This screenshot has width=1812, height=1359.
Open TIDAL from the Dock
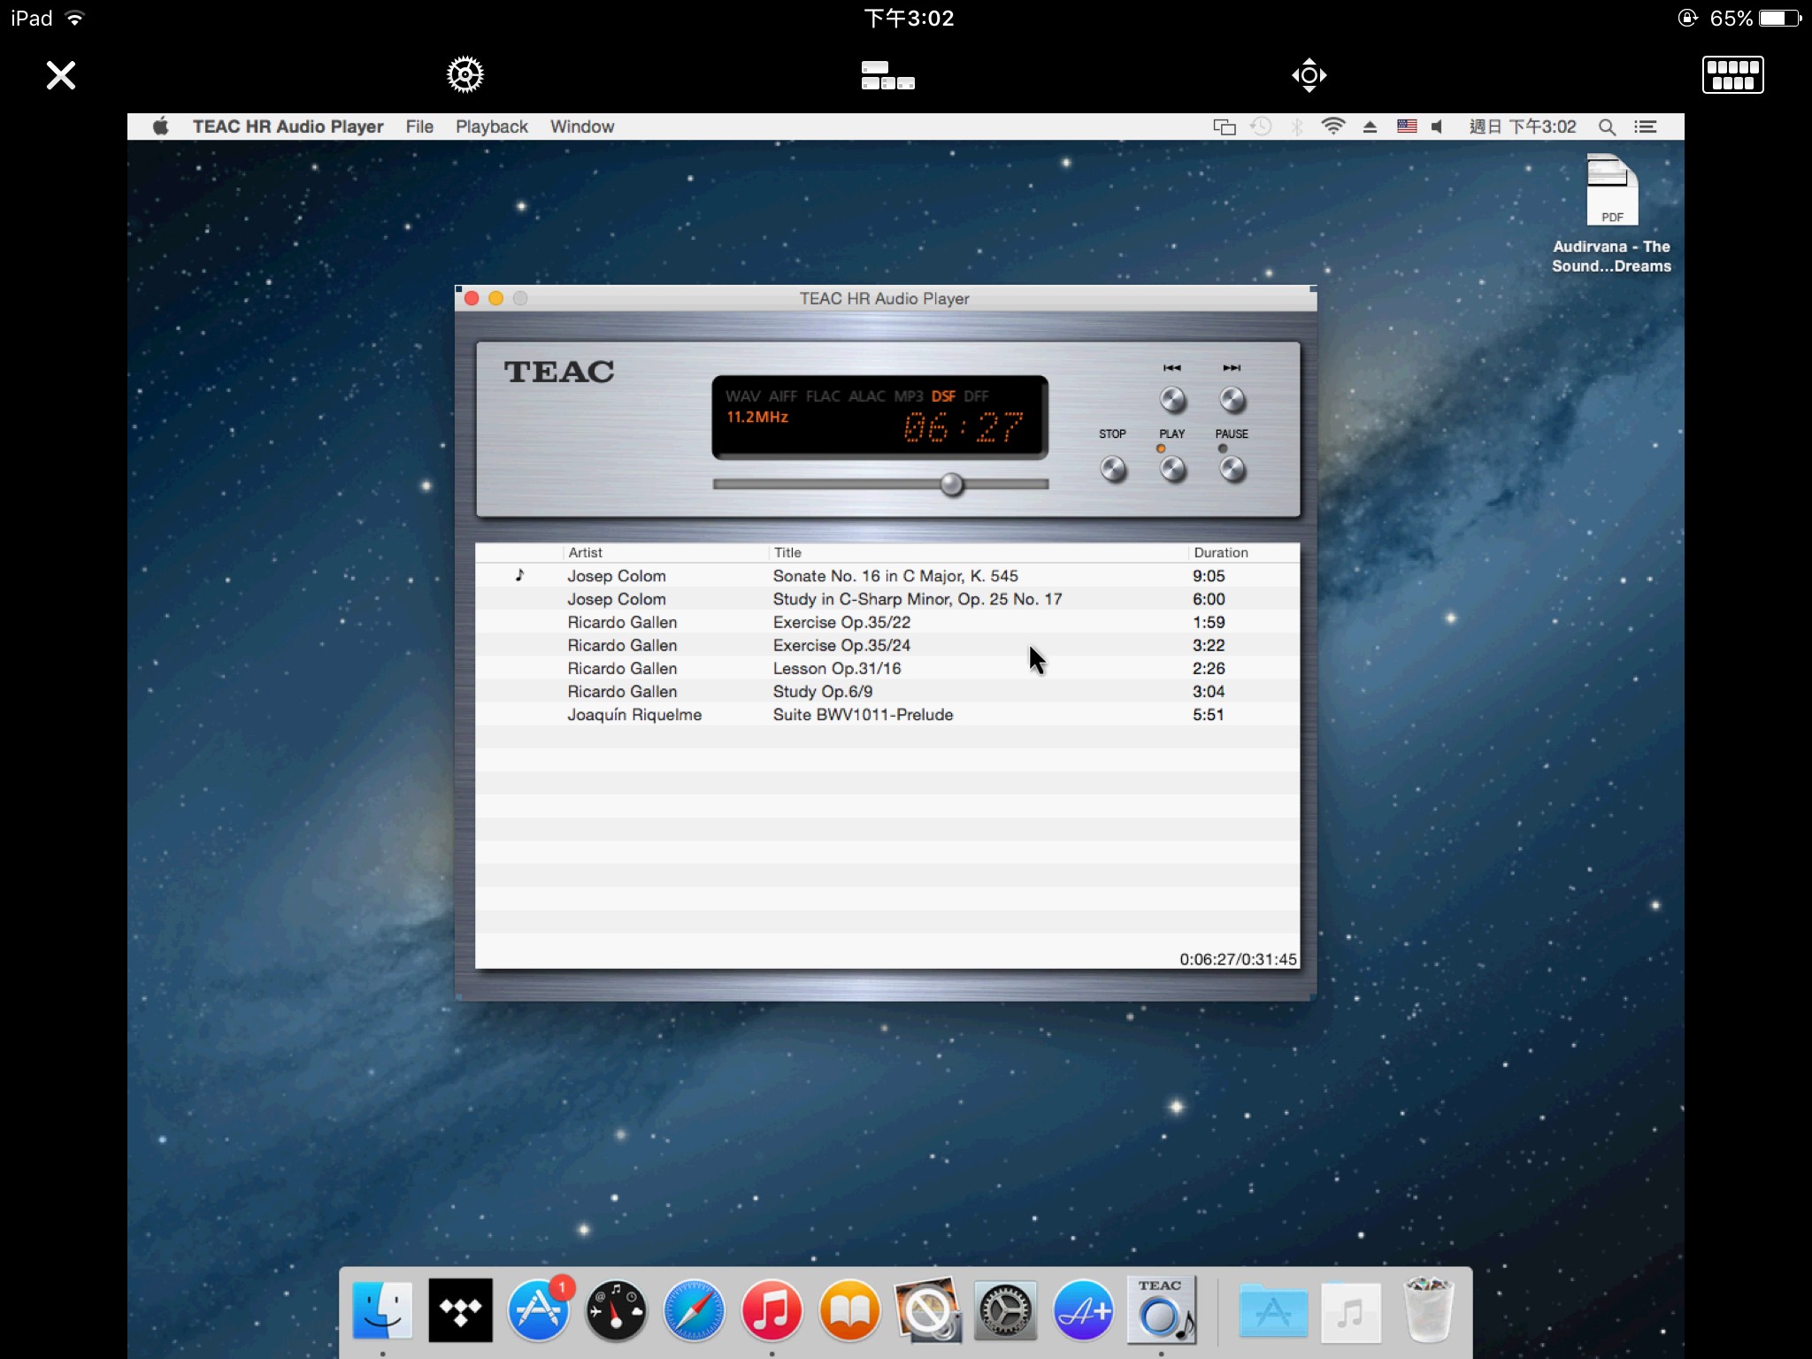[x=460, y=1310]
